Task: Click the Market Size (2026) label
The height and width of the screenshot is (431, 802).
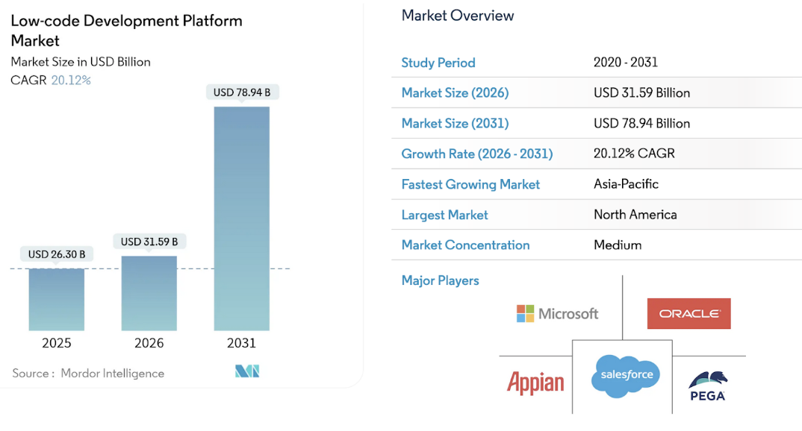Action: (x=455, y=92)
